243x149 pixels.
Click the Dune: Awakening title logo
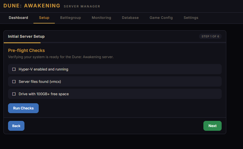[32, 6]
